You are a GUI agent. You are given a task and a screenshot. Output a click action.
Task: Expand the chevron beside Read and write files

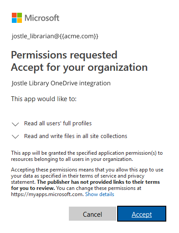(x=15, y=137)
